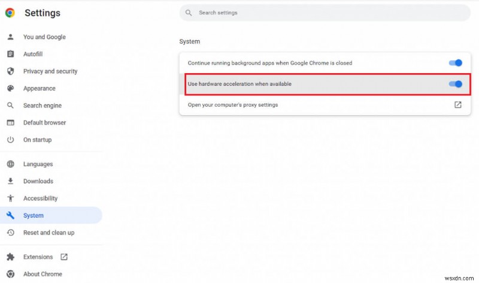Viewport: 479px width, 283px height.
Task: Select Accessibility in the sidebar
Action: pyautogui.click(x=40, y=198)
